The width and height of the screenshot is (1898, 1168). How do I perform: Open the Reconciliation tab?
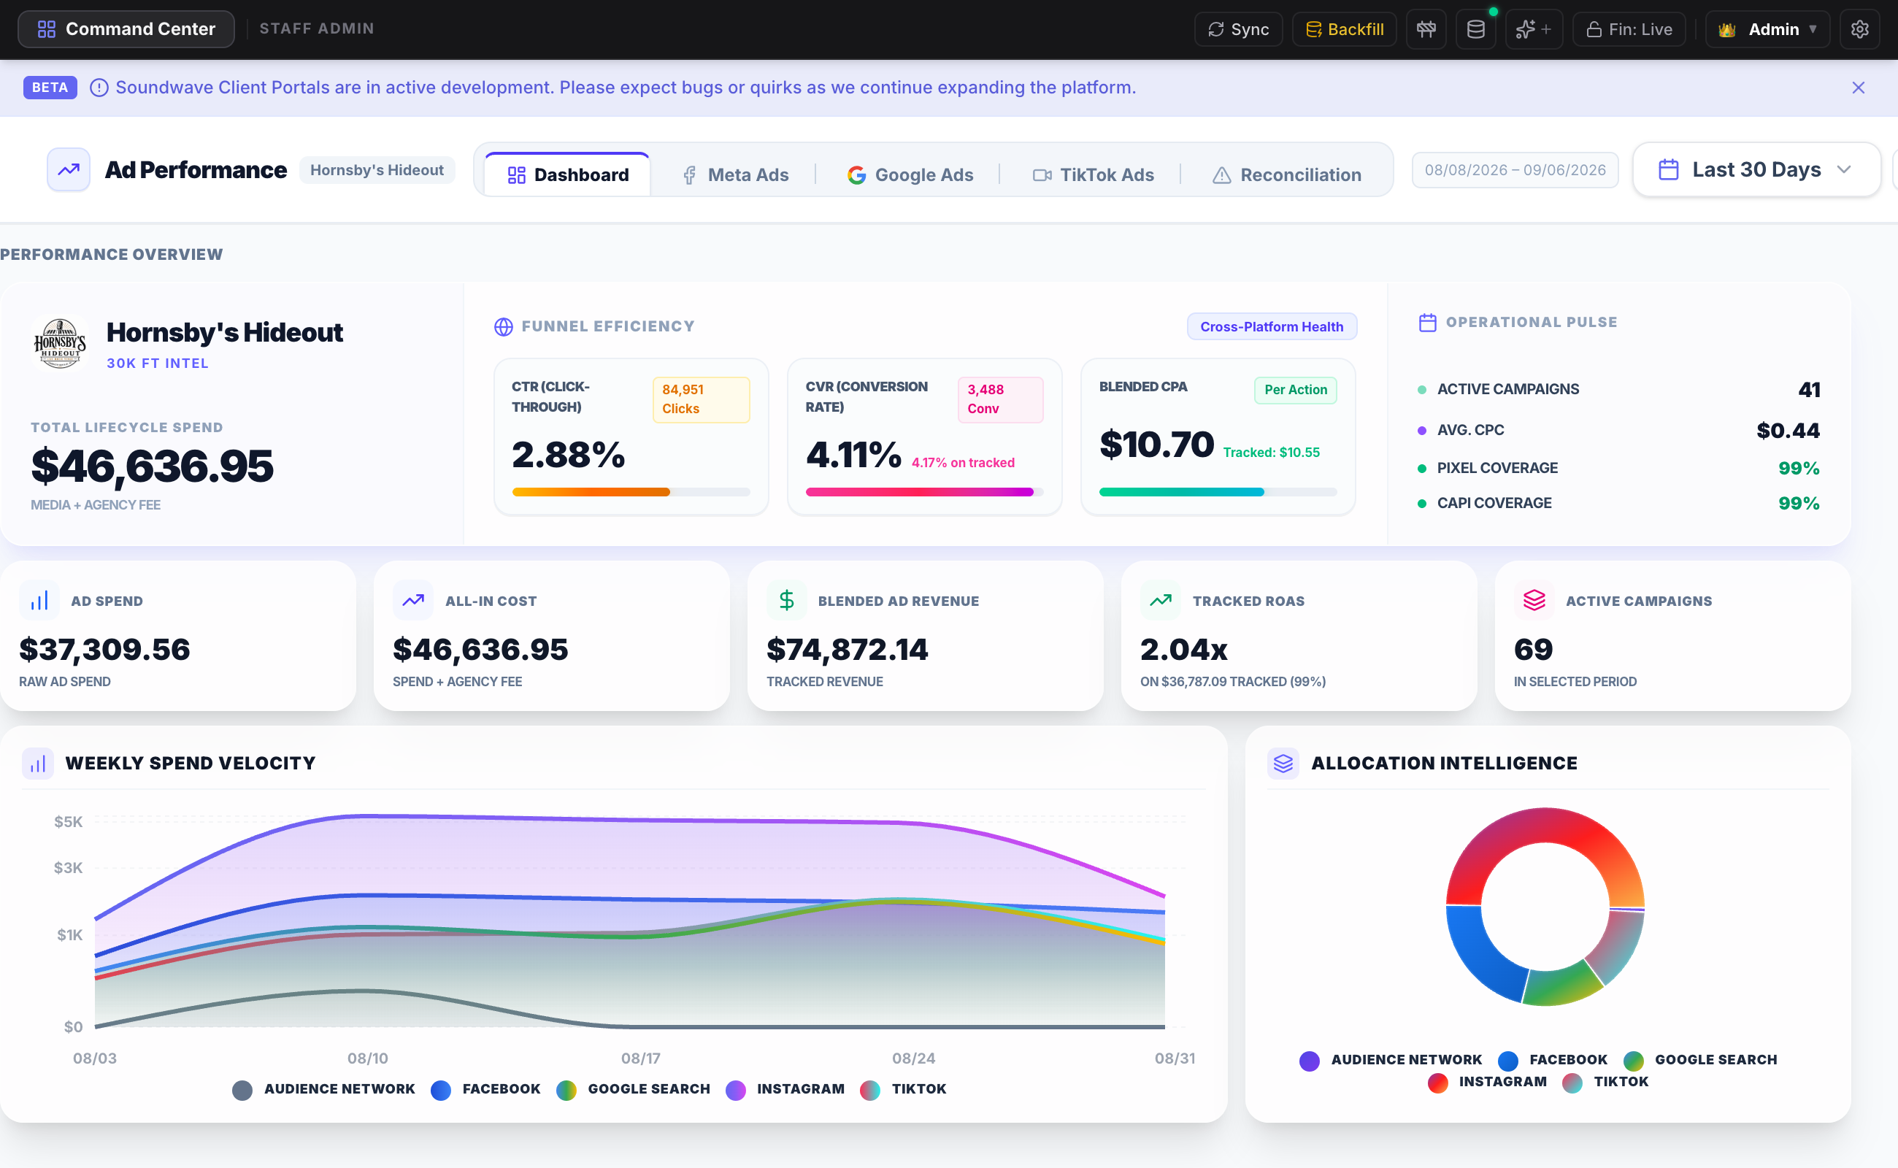(1287, 174)
